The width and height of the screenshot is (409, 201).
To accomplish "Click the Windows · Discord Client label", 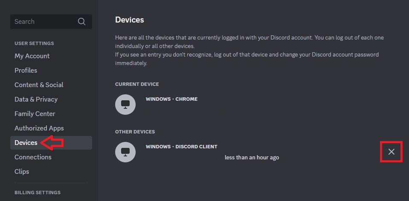I will (x=181, y=147).
